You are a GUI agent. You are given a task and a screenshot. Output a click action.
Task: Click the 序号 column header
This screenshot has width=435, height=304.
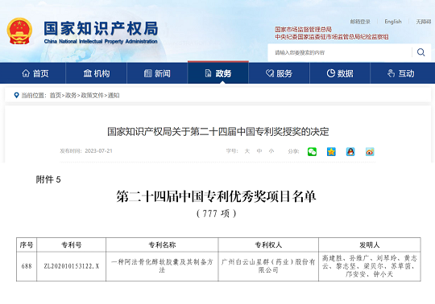(x=27, y=244)
